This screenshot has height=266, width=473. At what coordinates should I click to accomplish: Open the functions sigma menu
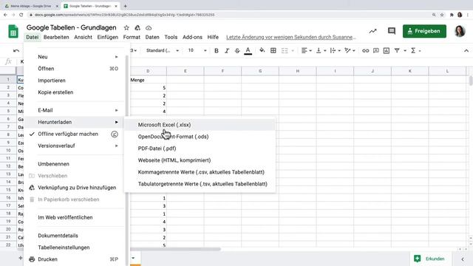click(415, 51)
